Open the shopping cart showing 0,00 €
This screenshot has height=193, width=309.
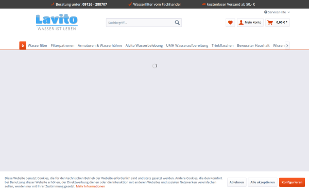point(278,23)
